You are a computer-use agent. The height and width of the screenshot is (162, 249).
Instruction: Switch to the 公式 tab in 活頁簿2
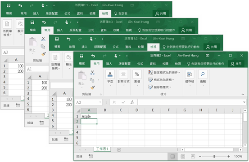pos(140,64)
